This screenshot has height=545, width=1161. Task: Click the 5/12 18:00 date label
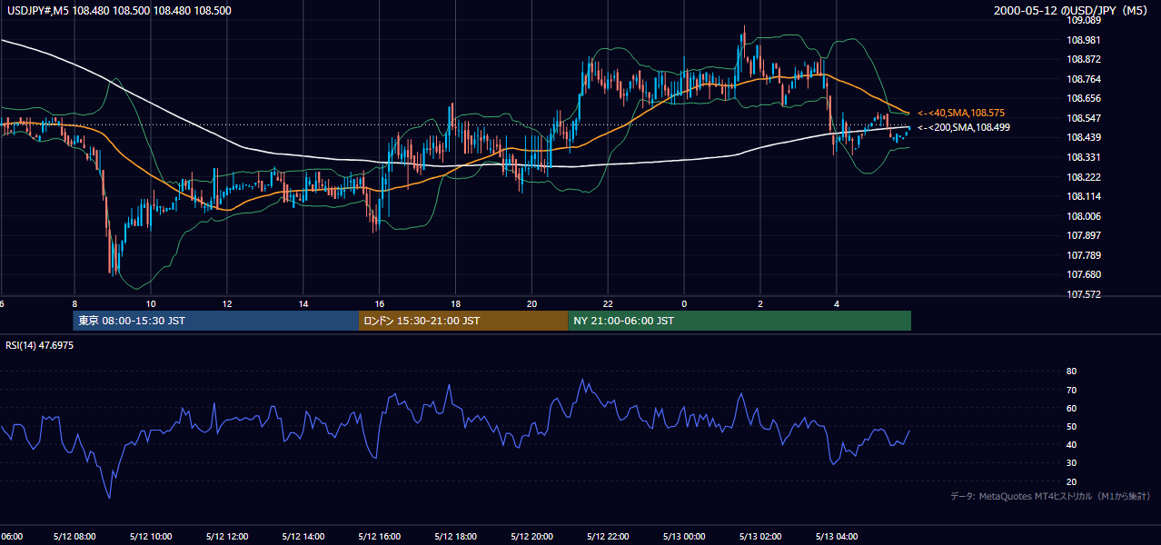click(456, 537)
